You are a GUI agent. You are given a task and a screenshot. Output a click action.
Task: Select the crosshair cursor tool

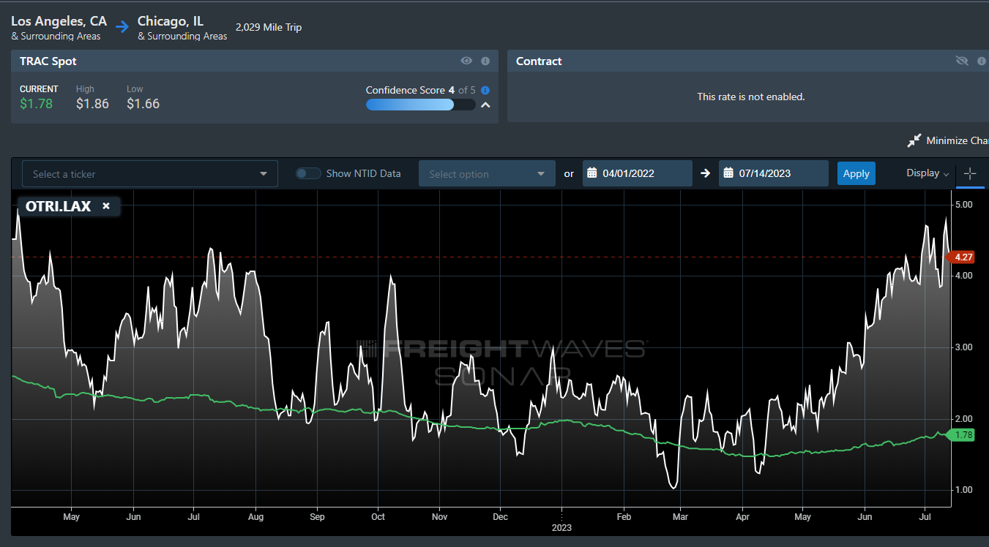pyautogui.click(x=970, y=173)
